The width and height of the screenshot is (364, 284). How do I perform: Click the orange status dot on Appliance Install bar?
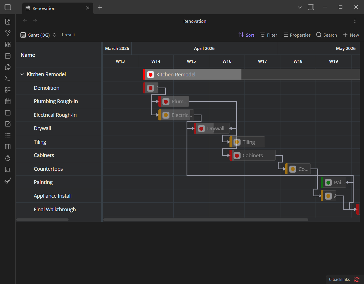pyautogui.click(x=328, y=196)
